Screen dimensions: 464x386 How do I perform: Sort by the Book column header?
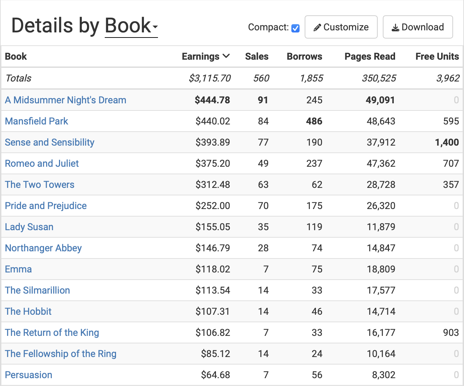(x=16, y=56)
